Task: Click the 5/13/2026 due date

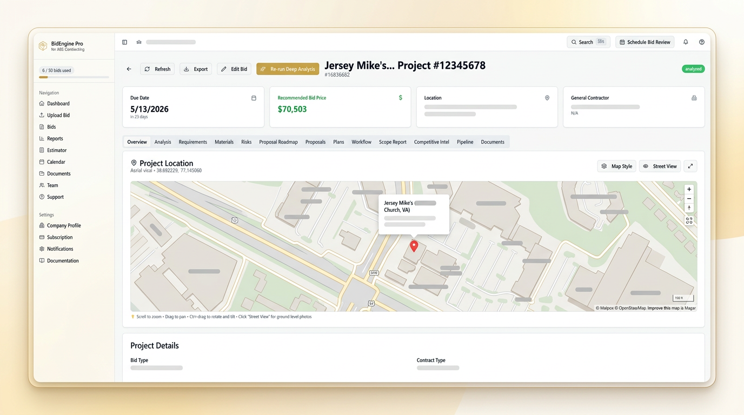Action: point(149,109)
